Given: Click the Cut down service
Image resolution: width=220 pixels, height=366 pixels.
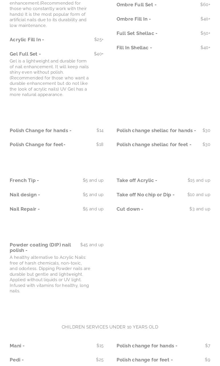Looking at the screenshot, I should click(130, 209).
